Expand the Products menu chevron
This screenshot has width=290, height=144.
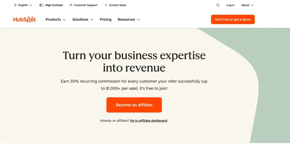(x=64, y=20)
